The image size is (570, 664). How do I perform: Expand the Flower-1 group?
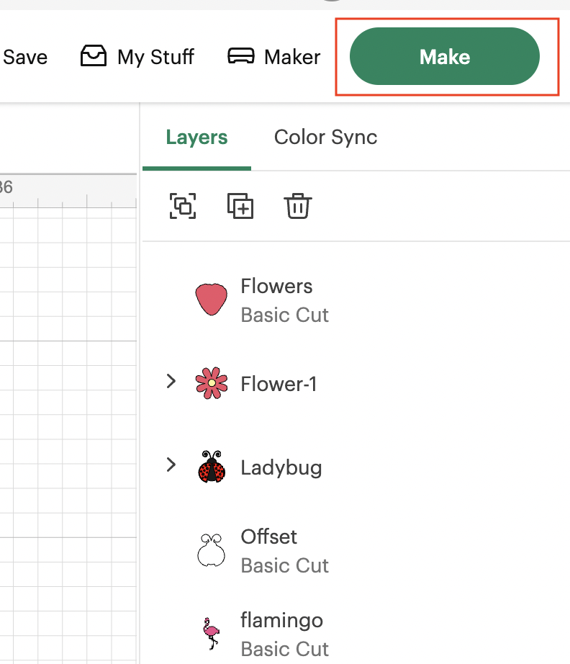click(171, 382)
